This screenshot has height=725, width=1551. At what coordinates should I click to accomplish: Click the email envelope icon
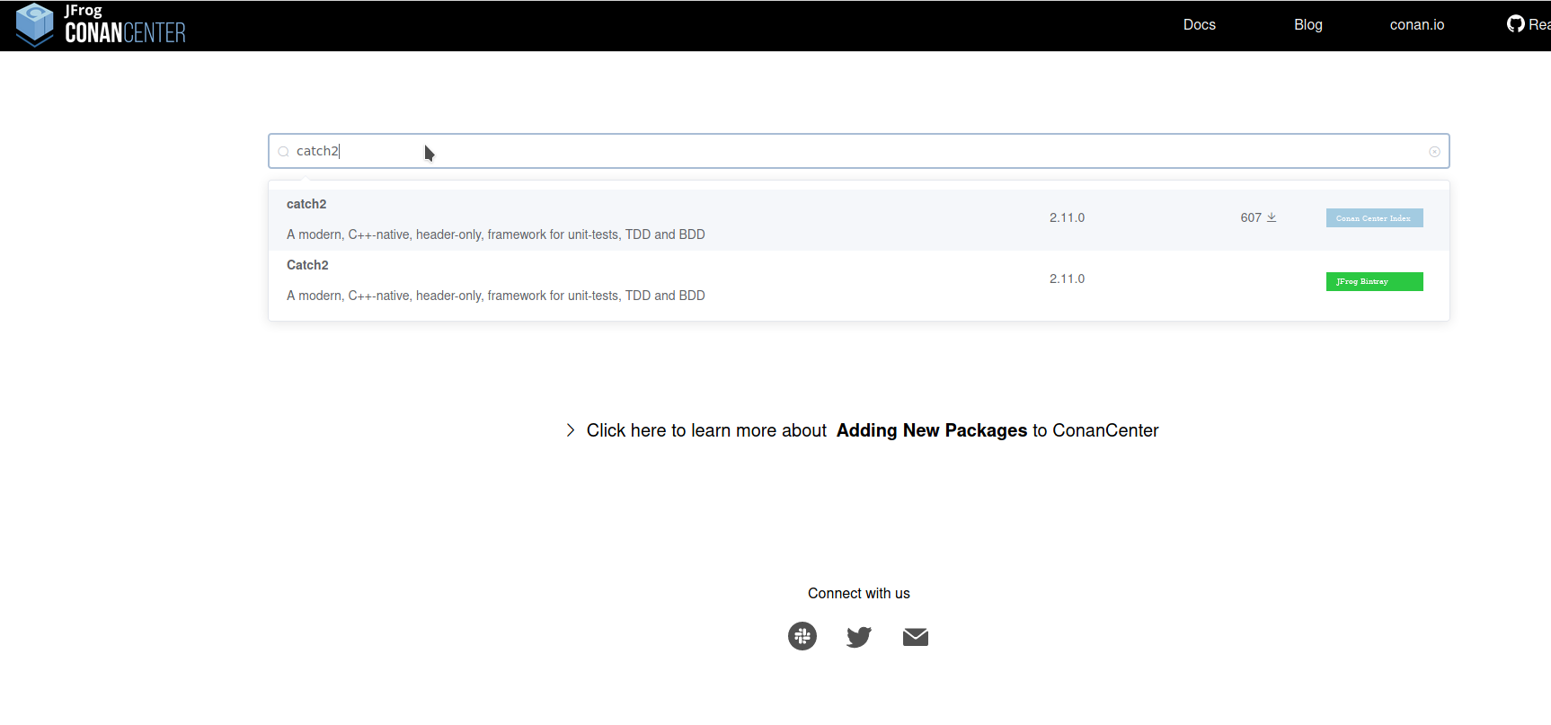tap(916, 637)
